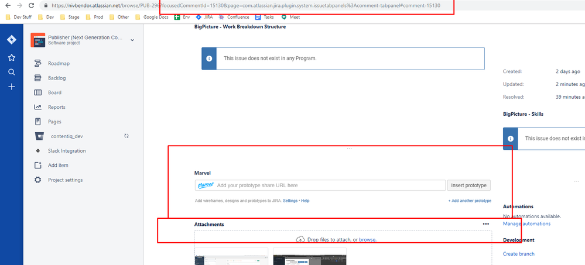Screen dimensions: 585x265
Task: Open the Stage bookmark folder
Action: (x=70, y=17)
